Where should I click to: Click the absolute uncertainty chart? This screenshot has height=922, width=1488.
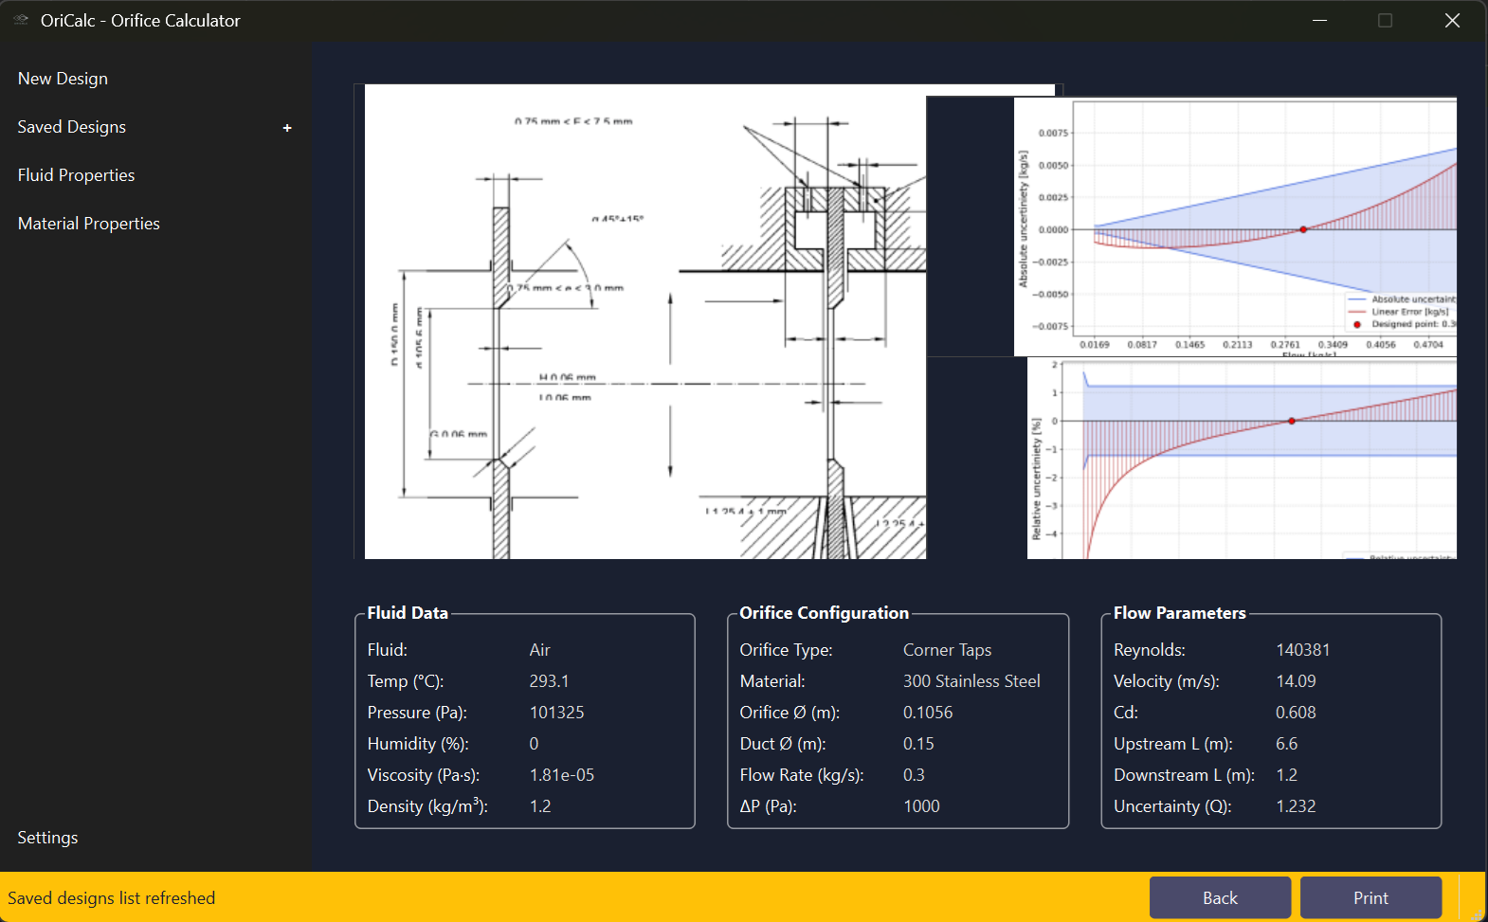pos(1235,227)
